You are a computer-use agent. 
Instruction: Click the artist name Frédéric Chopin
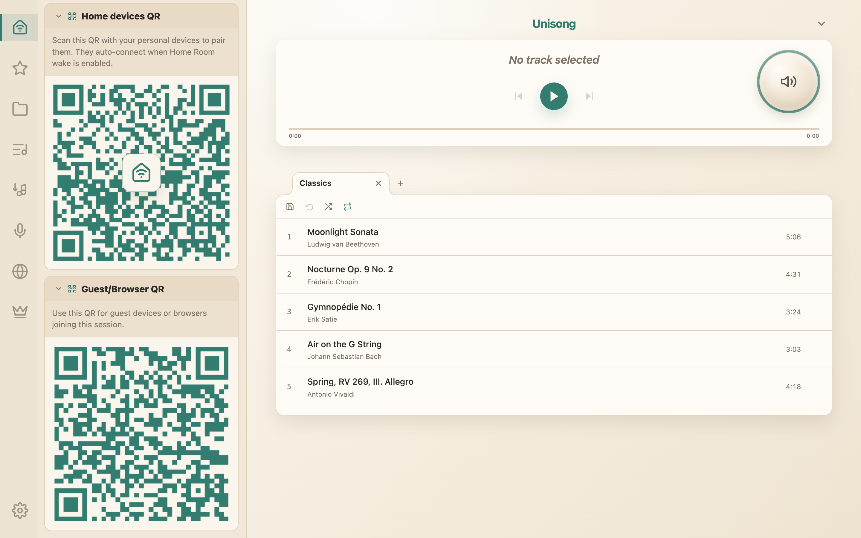click(x=333, y=282)
